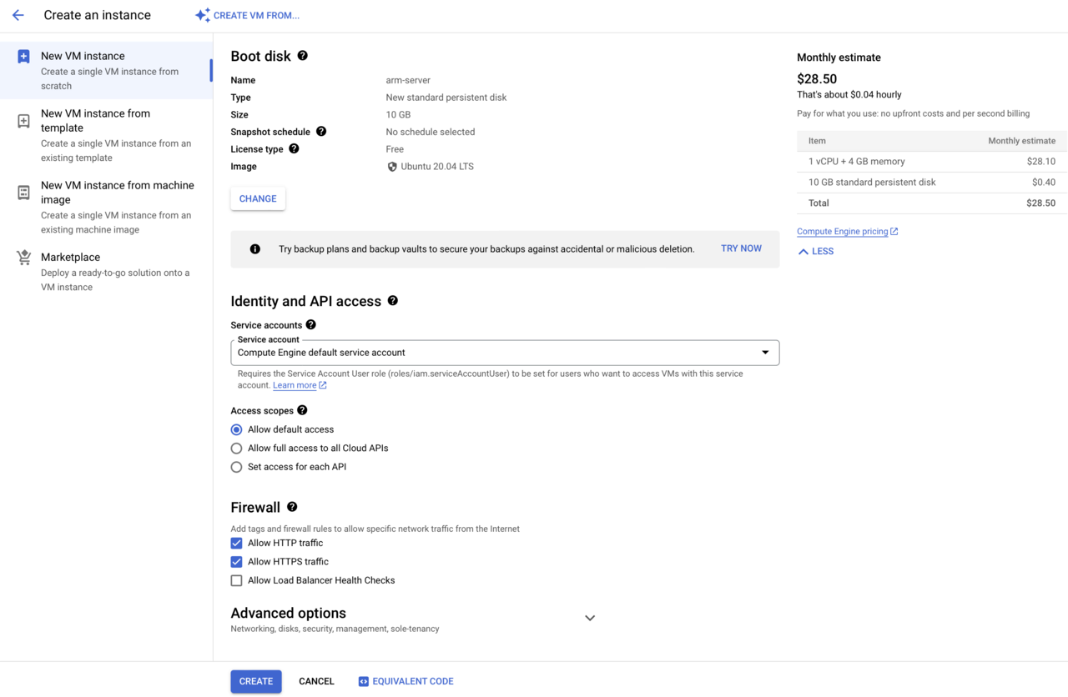Open Identity and API access help icon
1068x697 pixels.
click(393, 301)
